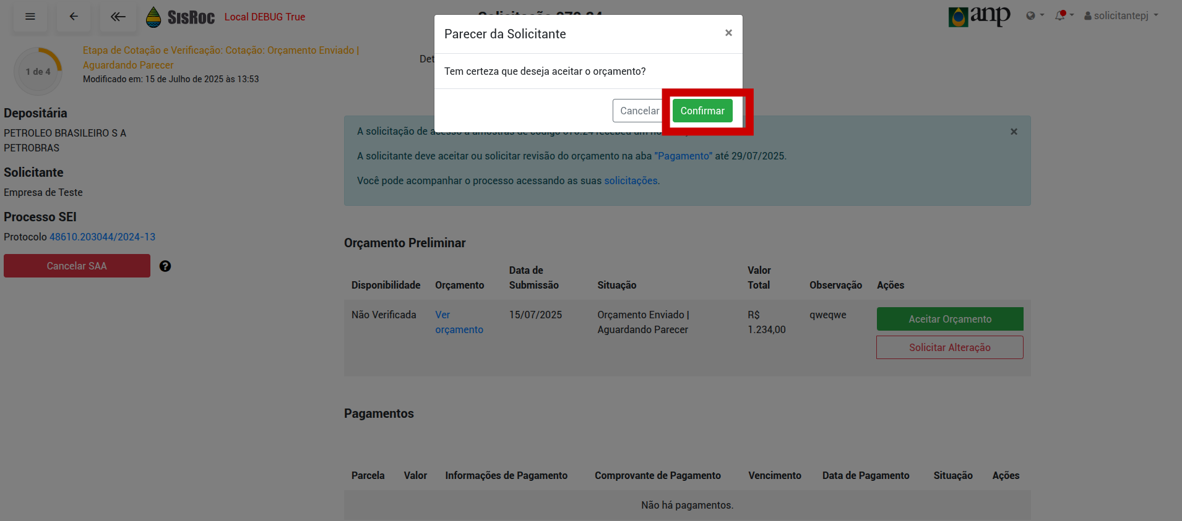Follow the solicitações link in the alert
The height and width of the screenshot is (521, 1182).
[631, 180]
